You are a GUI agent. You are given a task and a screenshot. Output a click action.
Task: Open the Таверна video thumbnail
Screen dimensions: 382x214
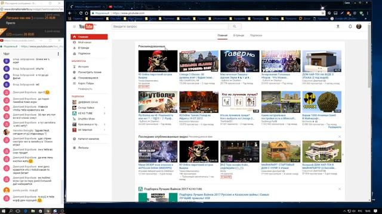coord(240,61)
